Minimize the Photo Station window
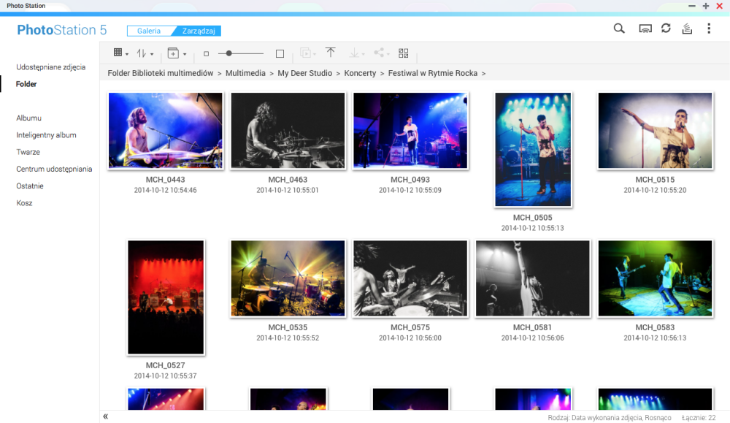 692,6
